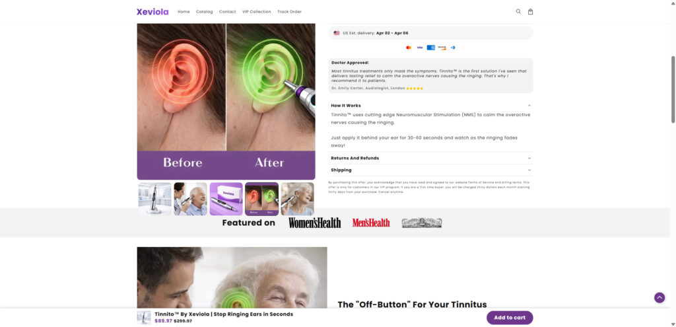Expand the Returns And Refunds section

[x=430, y=158]
